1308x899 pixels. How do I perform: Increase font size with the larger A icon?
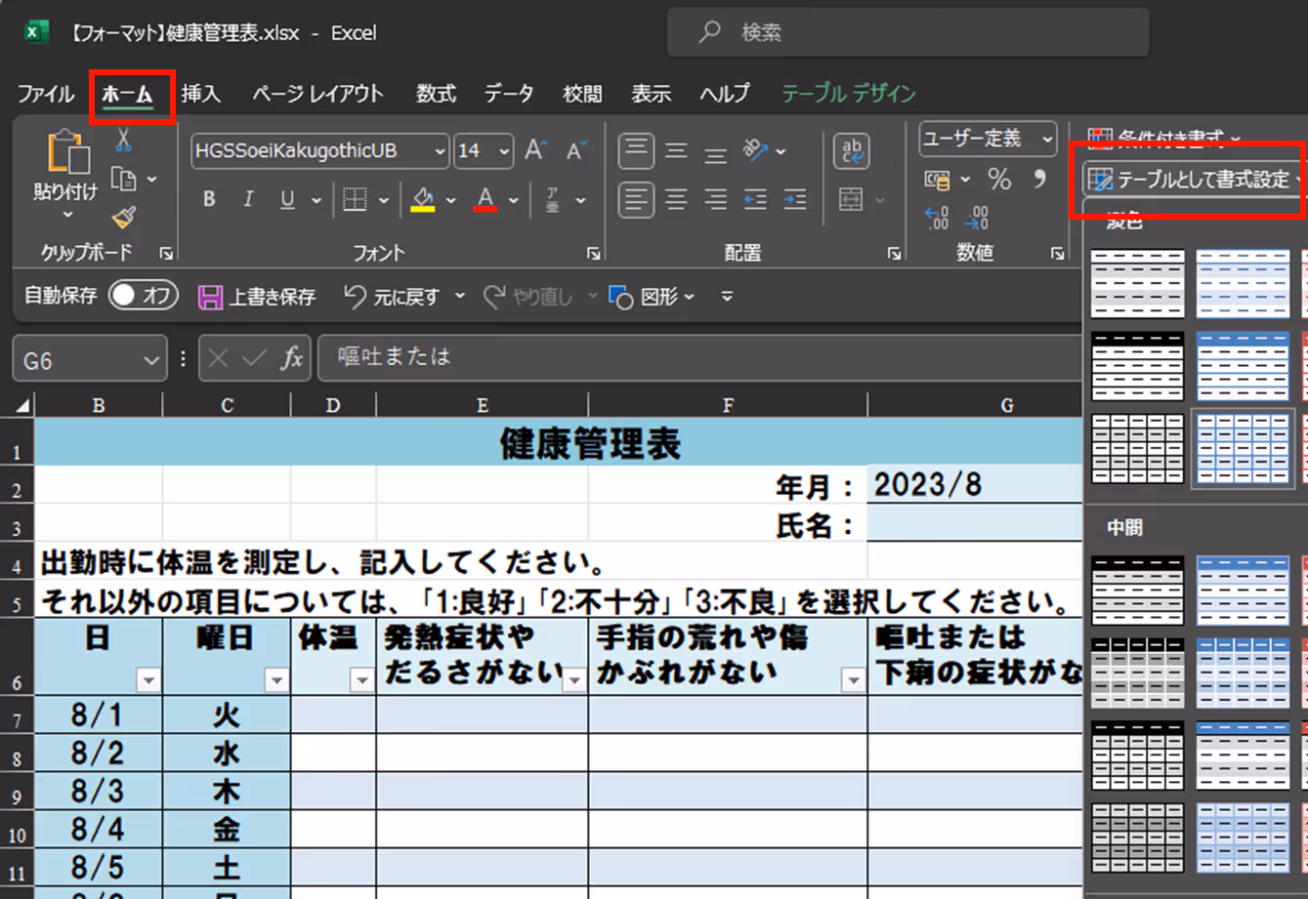(x=535, y=150)
